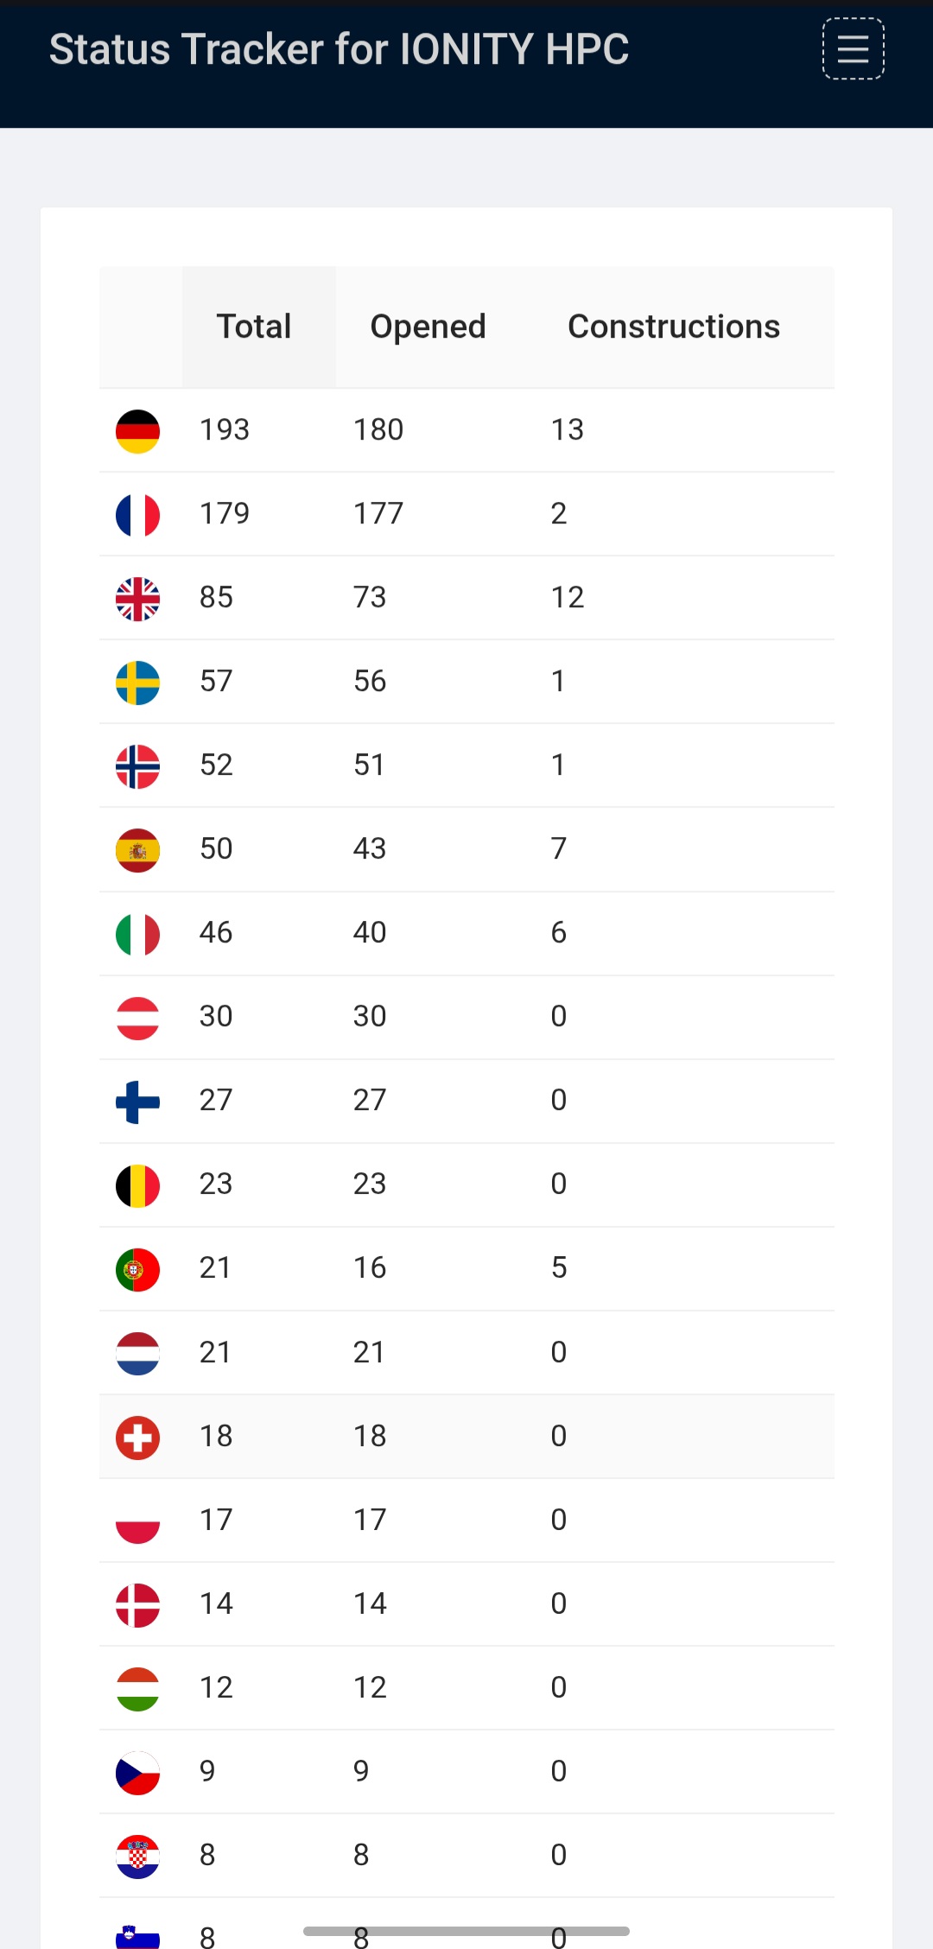Click Germany's total value 193
The image size is (933, 1949).
pyautogui.click(x=225, y=430)
